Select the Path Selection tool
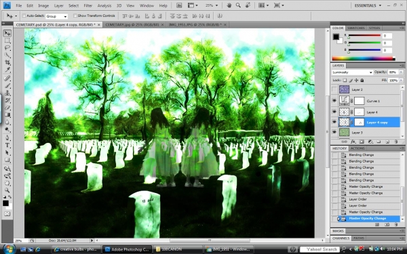 pyautogui.click(x=7, y=152)
